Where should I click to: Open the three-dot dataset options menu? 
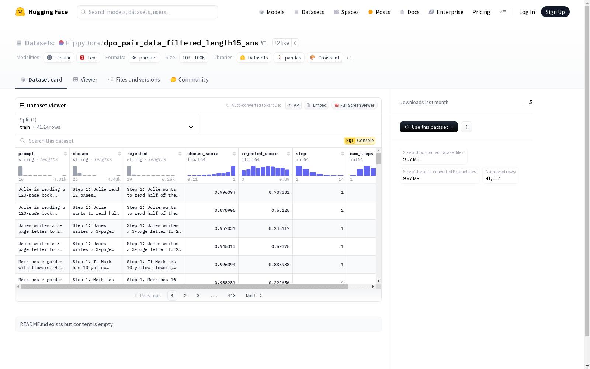(x=466, y=127)
